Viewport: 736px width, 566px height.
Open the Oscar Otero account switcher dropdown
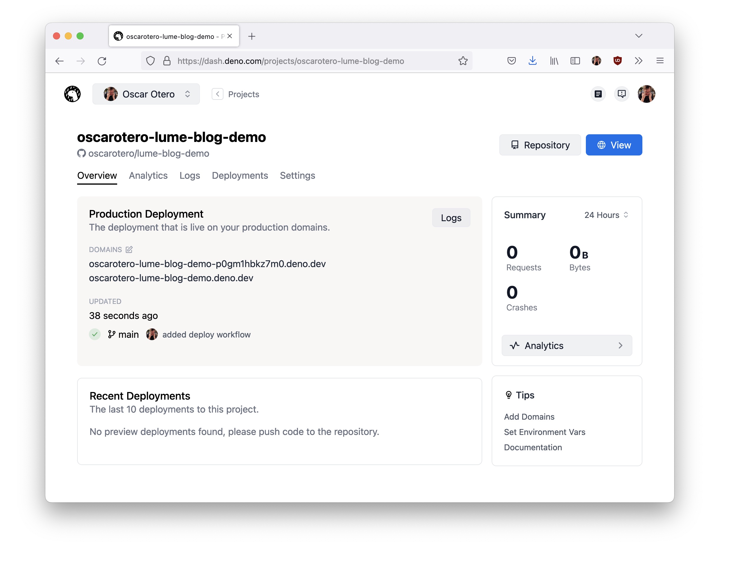(146, 94)
